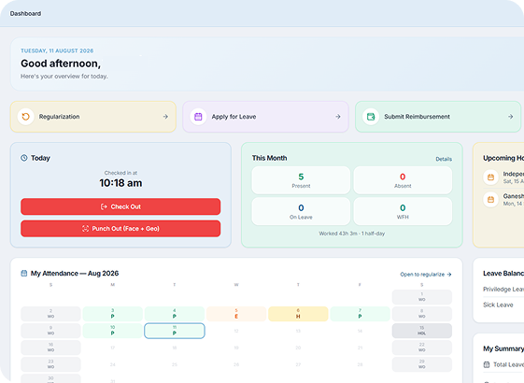Select the Present count tile
The image size is (524, 383).
click(301, 180)
